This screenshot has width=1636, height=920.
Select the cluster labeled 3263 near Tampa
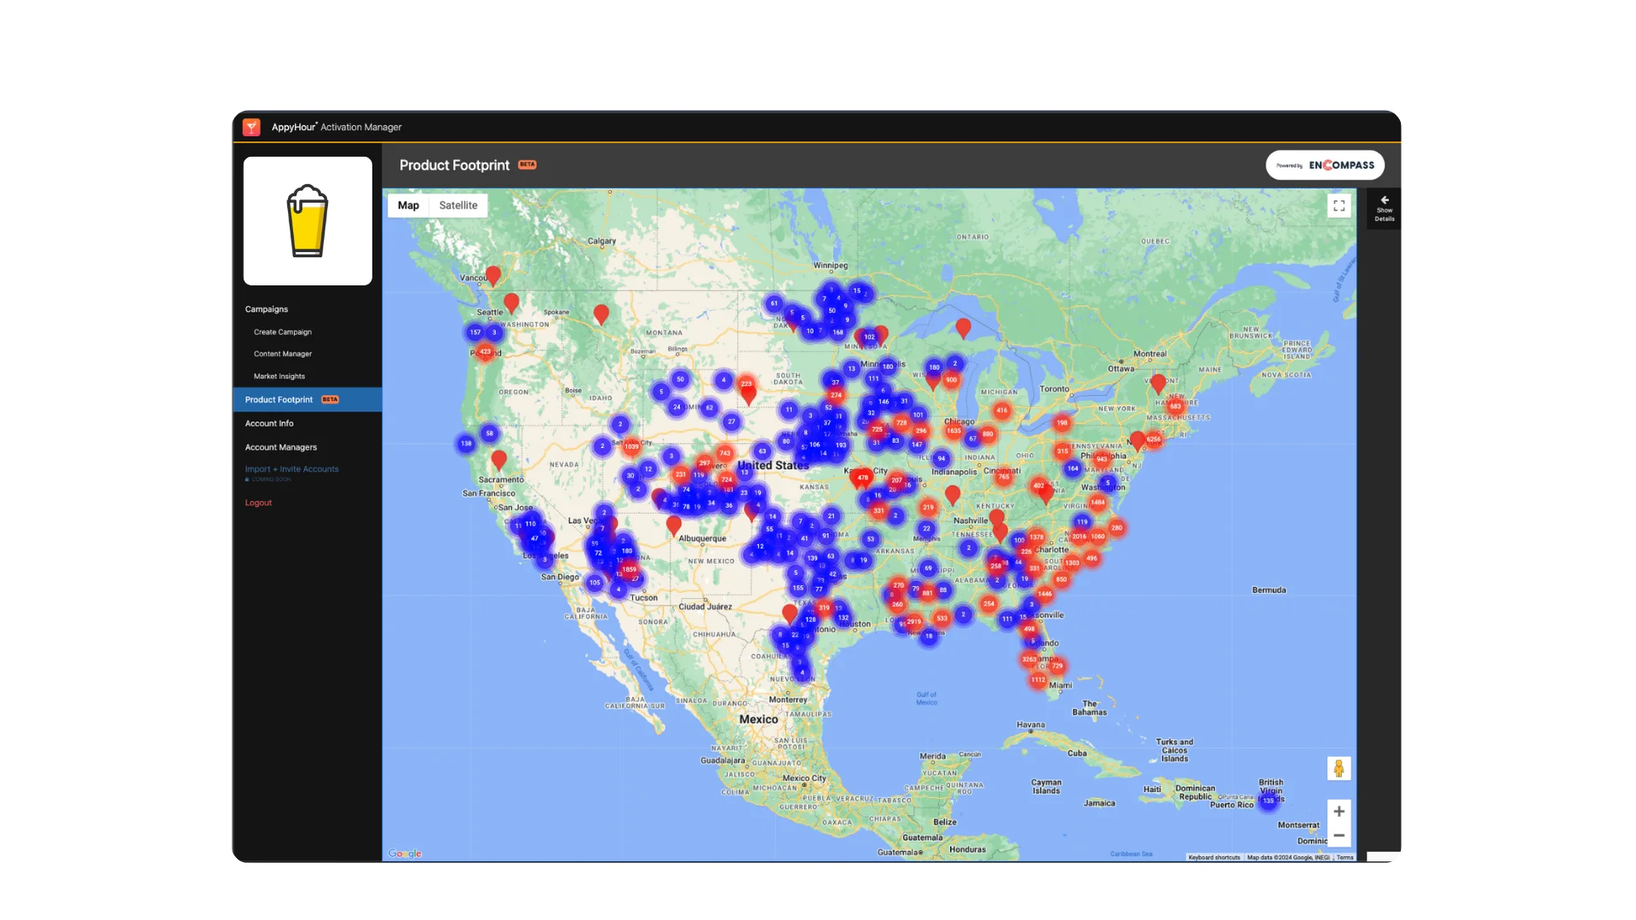[1028, 658]
